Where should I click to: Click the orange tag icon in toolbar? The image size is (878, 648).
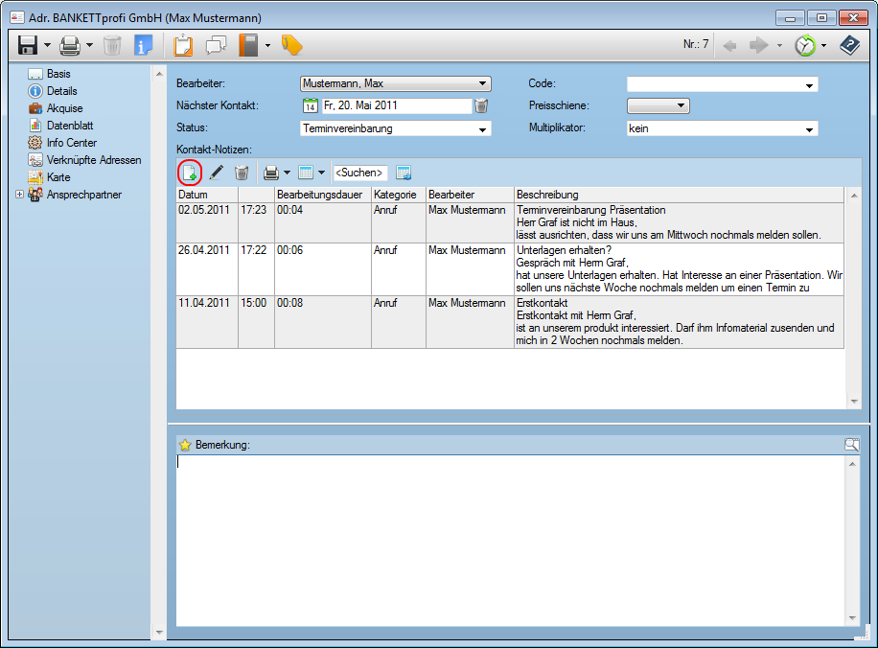291,45
